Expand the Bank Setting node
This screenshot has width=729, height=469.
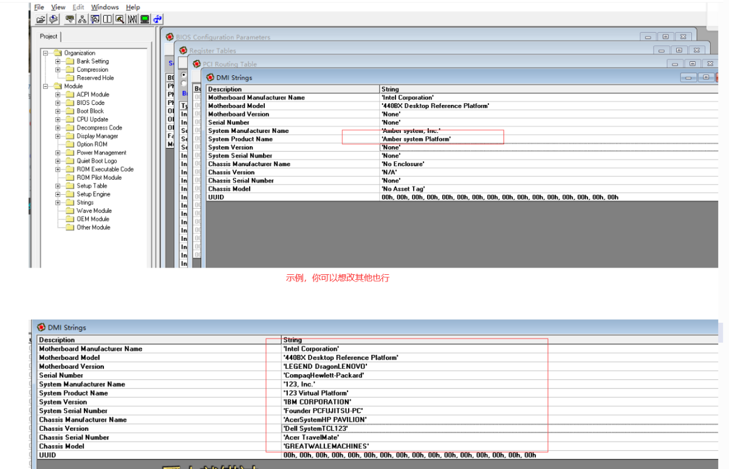click(58, 61)
